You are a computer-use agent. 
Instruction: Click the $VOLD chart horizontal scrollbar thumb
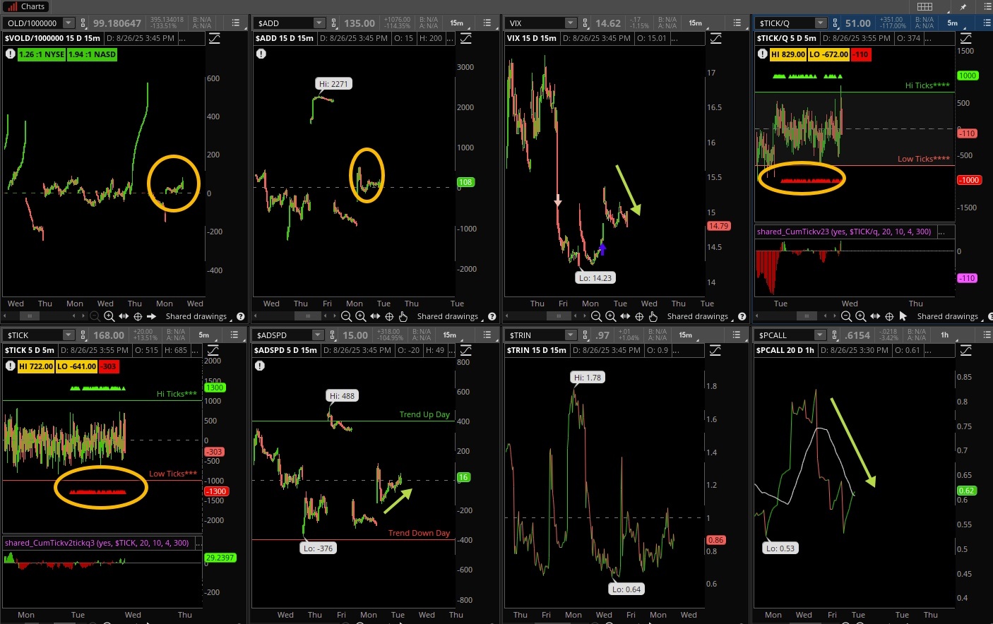tap(30, 316)
